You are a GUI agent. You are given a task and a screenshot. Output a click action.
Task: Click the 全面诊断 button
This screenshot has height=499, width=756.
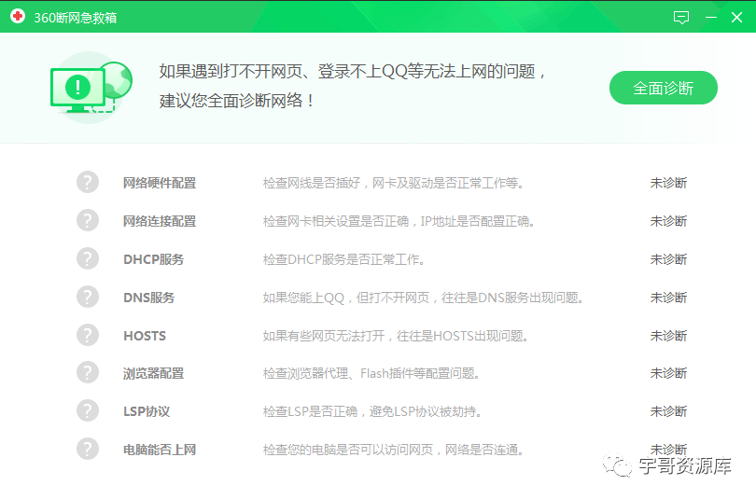663,88
